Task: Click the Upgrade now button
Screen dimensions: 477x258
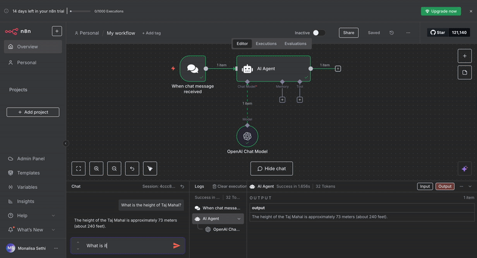Action: (441, 11)
